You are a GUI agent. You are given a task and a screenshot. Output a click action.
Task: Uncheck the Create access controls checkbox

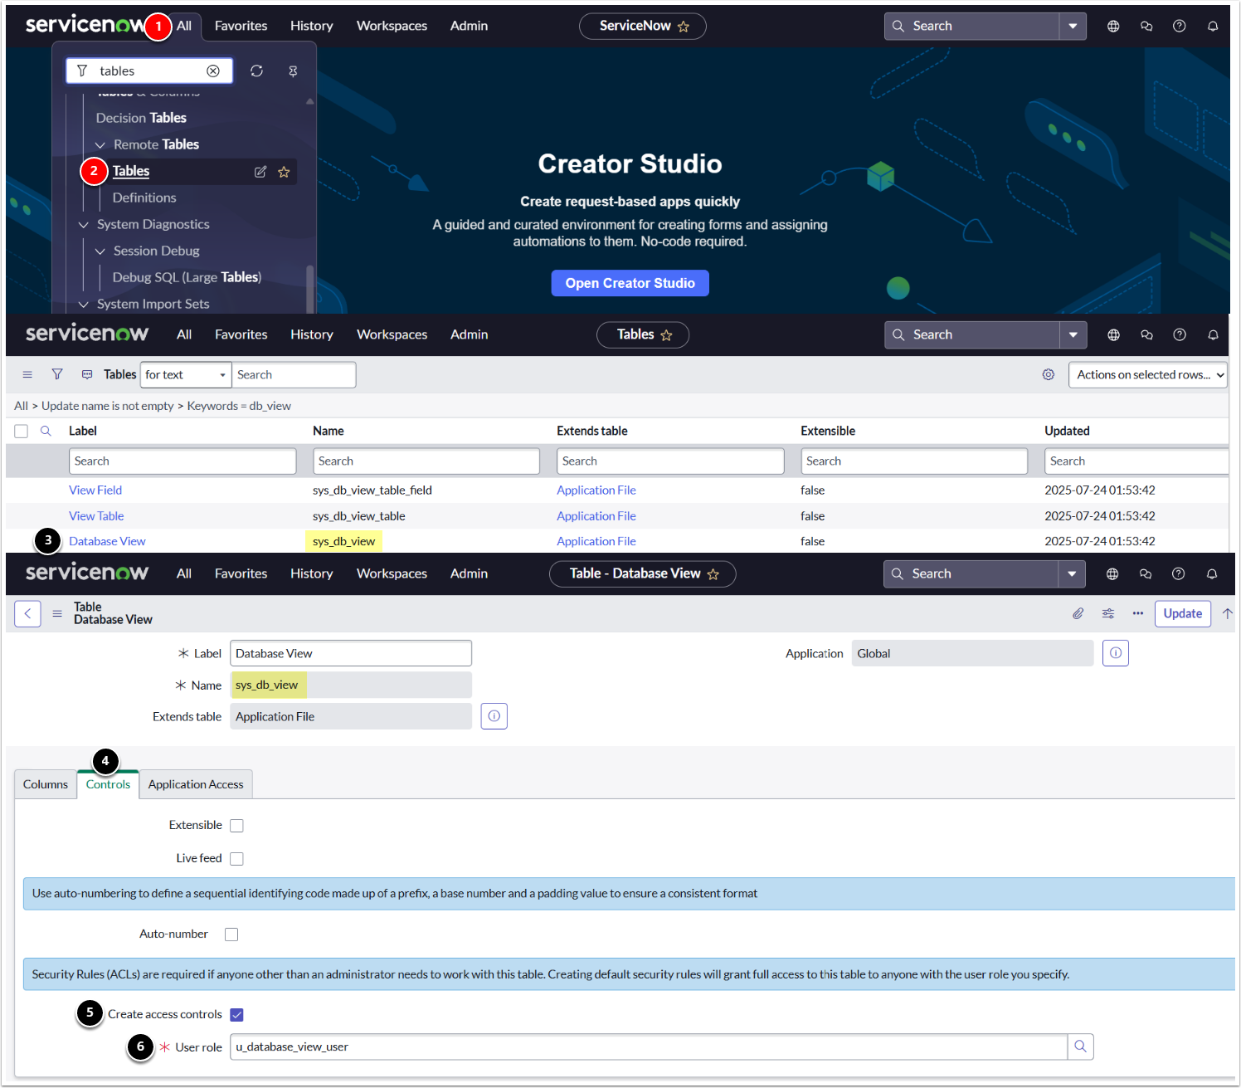click(x=236, y=1015)
